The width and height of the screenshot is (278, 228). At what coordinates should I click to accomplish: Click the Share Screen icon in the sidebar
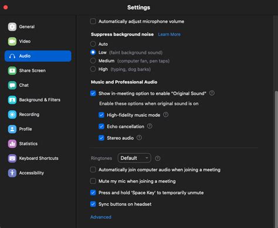pos(12,71)
